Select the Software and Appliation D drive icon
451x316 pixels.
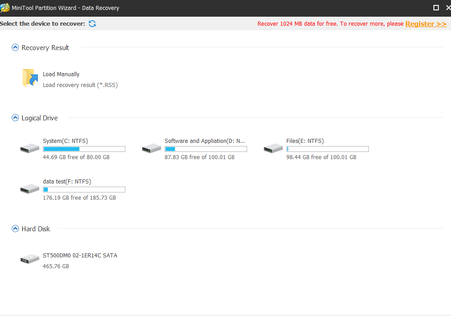[x=151, y=148]
